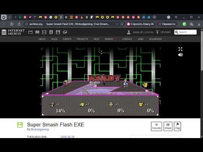Click the READY text in the game
The image size is (203, 152).
coord(104,78)
